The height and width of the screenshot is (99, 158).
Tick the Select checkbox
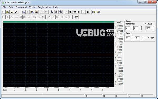tap(146, 38)
